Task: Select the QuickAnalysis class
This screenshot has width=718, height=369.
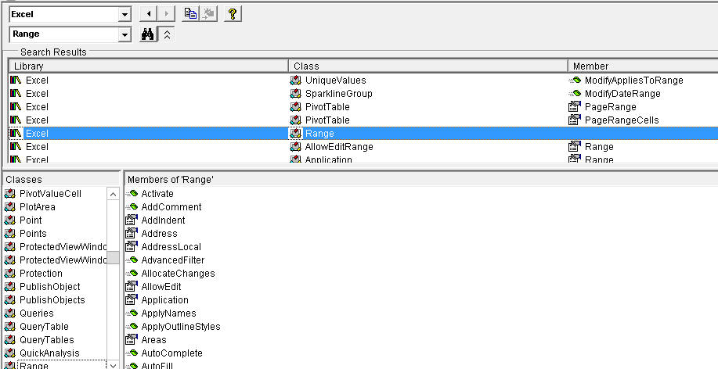Action: [49, 353]
